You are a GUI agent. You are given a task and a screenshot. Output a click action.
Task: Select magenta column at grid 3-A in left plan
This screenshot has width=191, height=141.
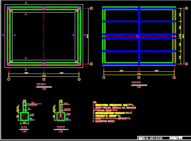coord(79,64)
